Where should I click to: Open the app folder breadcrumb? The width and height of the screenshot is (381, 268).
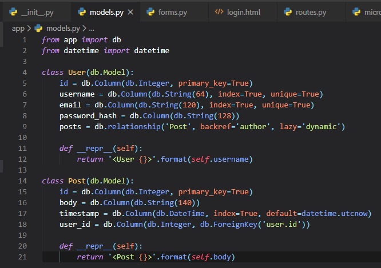click(18, 28)
